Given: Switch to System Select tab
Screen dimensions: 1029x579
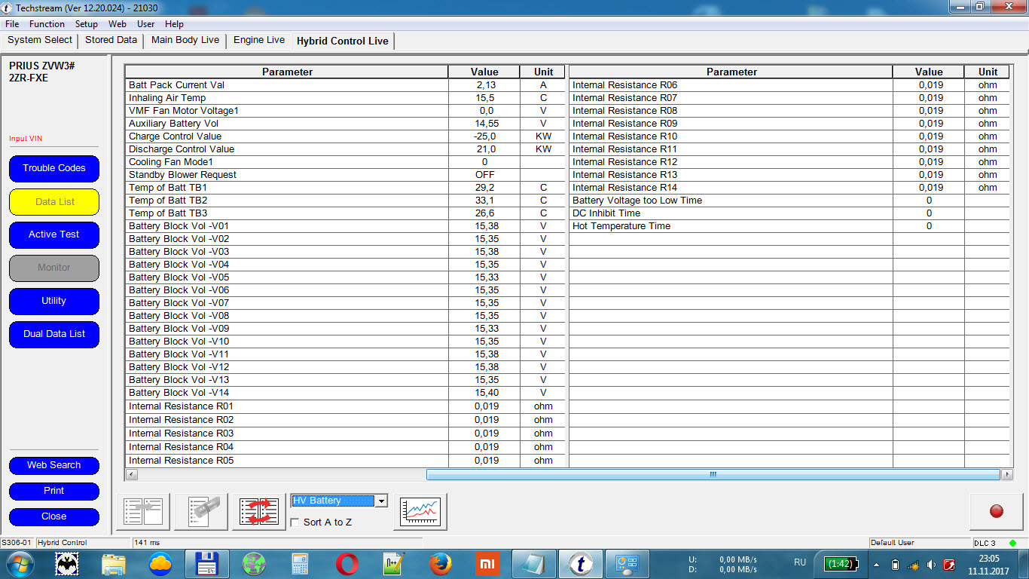Looking at the screenshot, I should [40, 41].
